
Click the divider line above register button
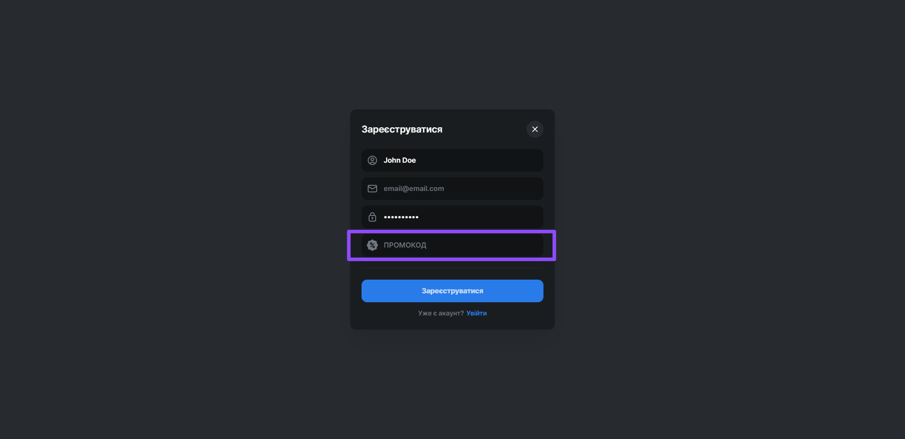tap(452, 268)
